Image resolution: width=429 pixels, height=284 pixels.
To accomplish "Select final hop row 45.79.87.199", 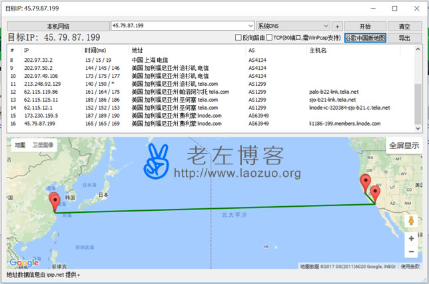I will [x=210, y=124].
